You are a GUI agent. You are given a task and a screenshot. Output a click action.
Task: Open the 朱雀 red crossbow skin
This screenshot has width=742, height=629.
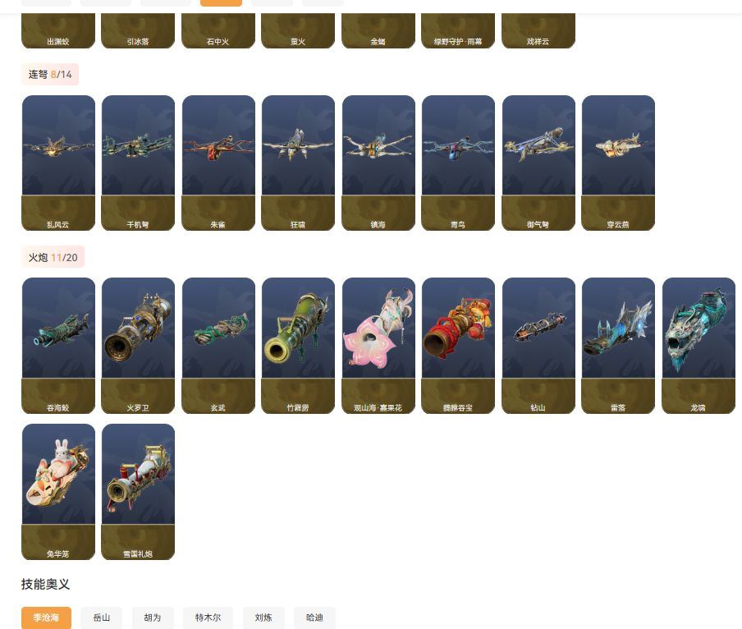click(x=218, y=163)
